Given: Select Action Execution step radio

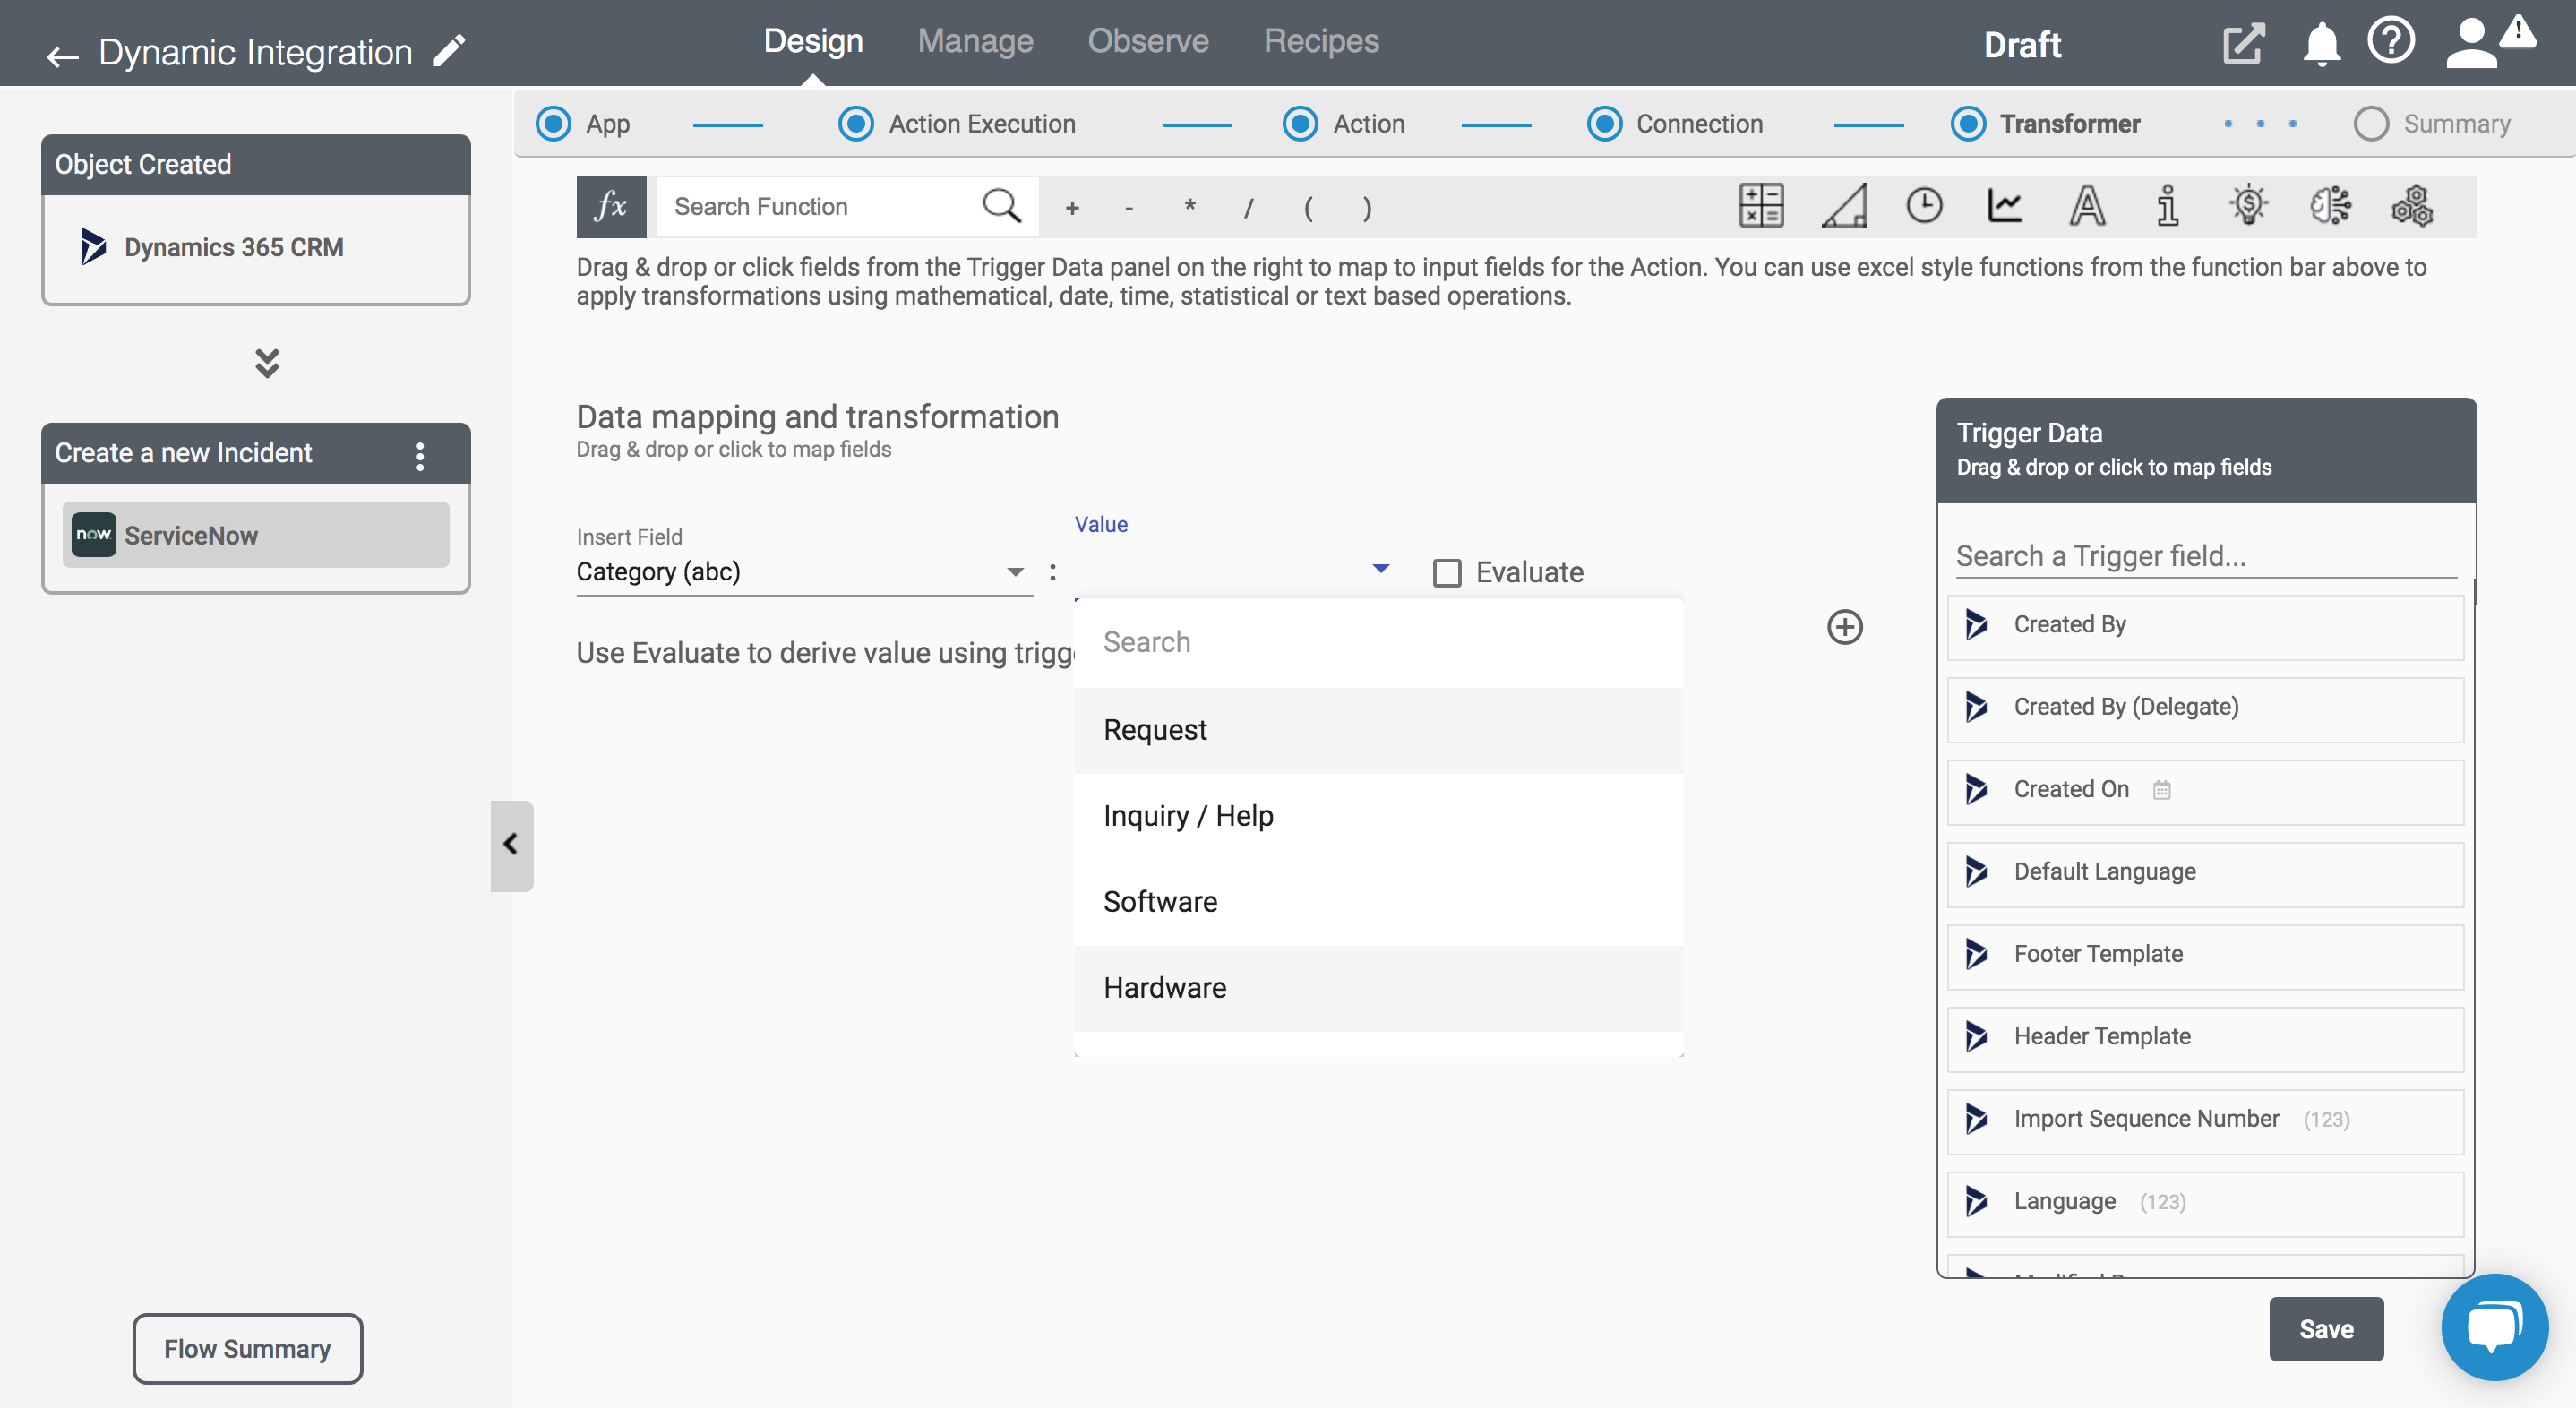Looking at the screenshot, I should [x=855, y=124].
